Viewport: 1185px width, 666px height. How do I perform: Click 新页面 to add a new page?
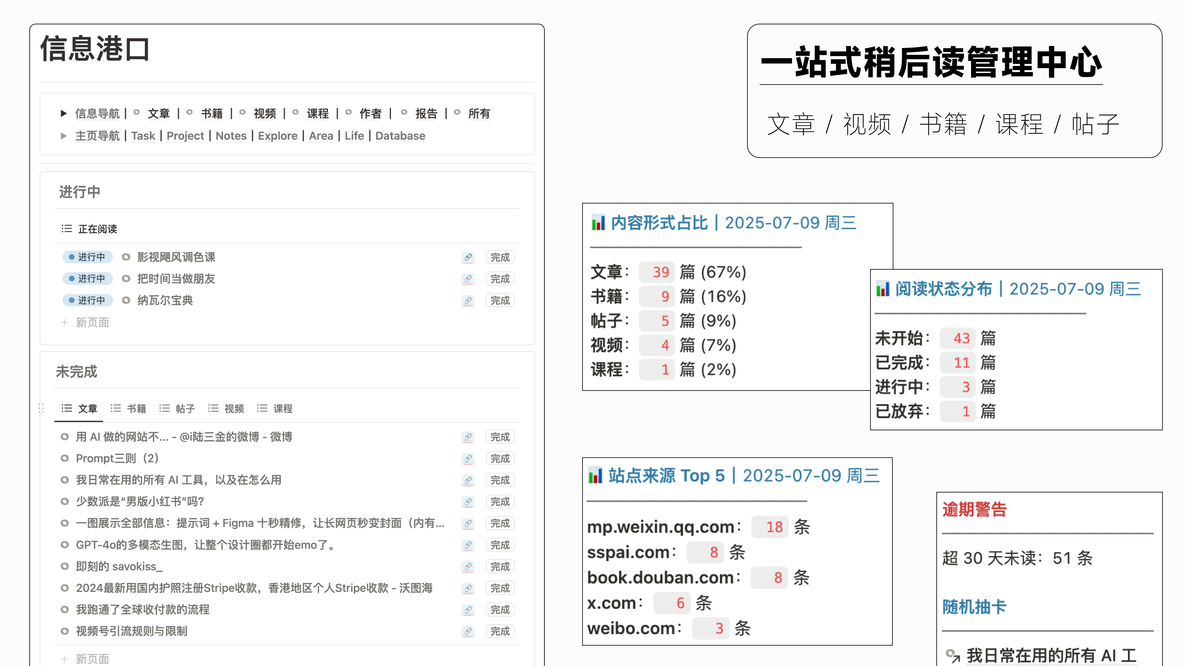tap(92, 322)
